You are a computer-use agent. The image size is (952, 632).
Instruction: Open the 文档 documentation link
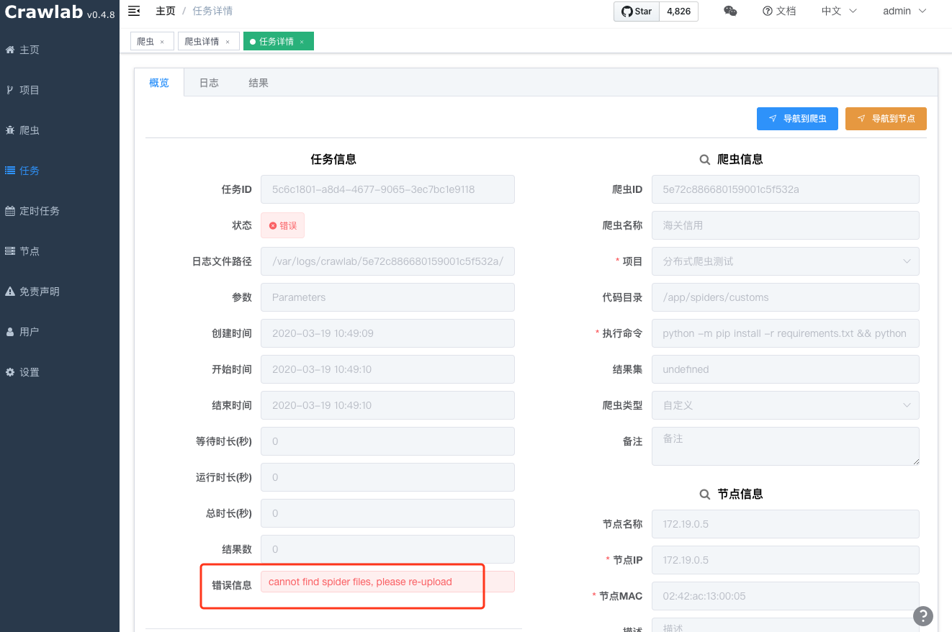click(779, 12)
